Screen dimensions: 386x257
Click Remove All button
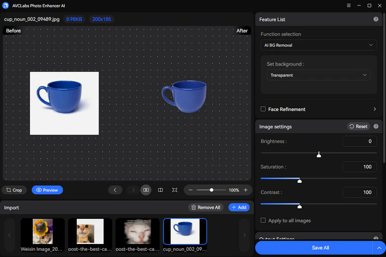click(206, 207)
